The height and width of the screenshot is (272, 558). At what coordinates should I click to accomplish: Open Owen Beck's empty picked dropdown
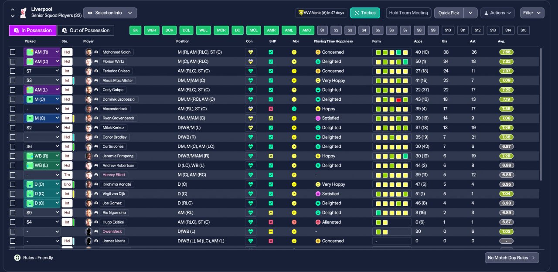click(x=42, y=231)
